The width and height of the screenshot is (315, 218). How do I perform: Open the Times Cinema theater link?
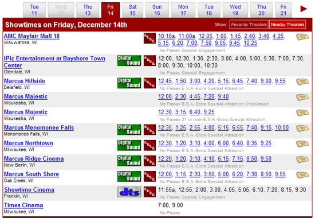pyautogui.click(x=23, y=205)
